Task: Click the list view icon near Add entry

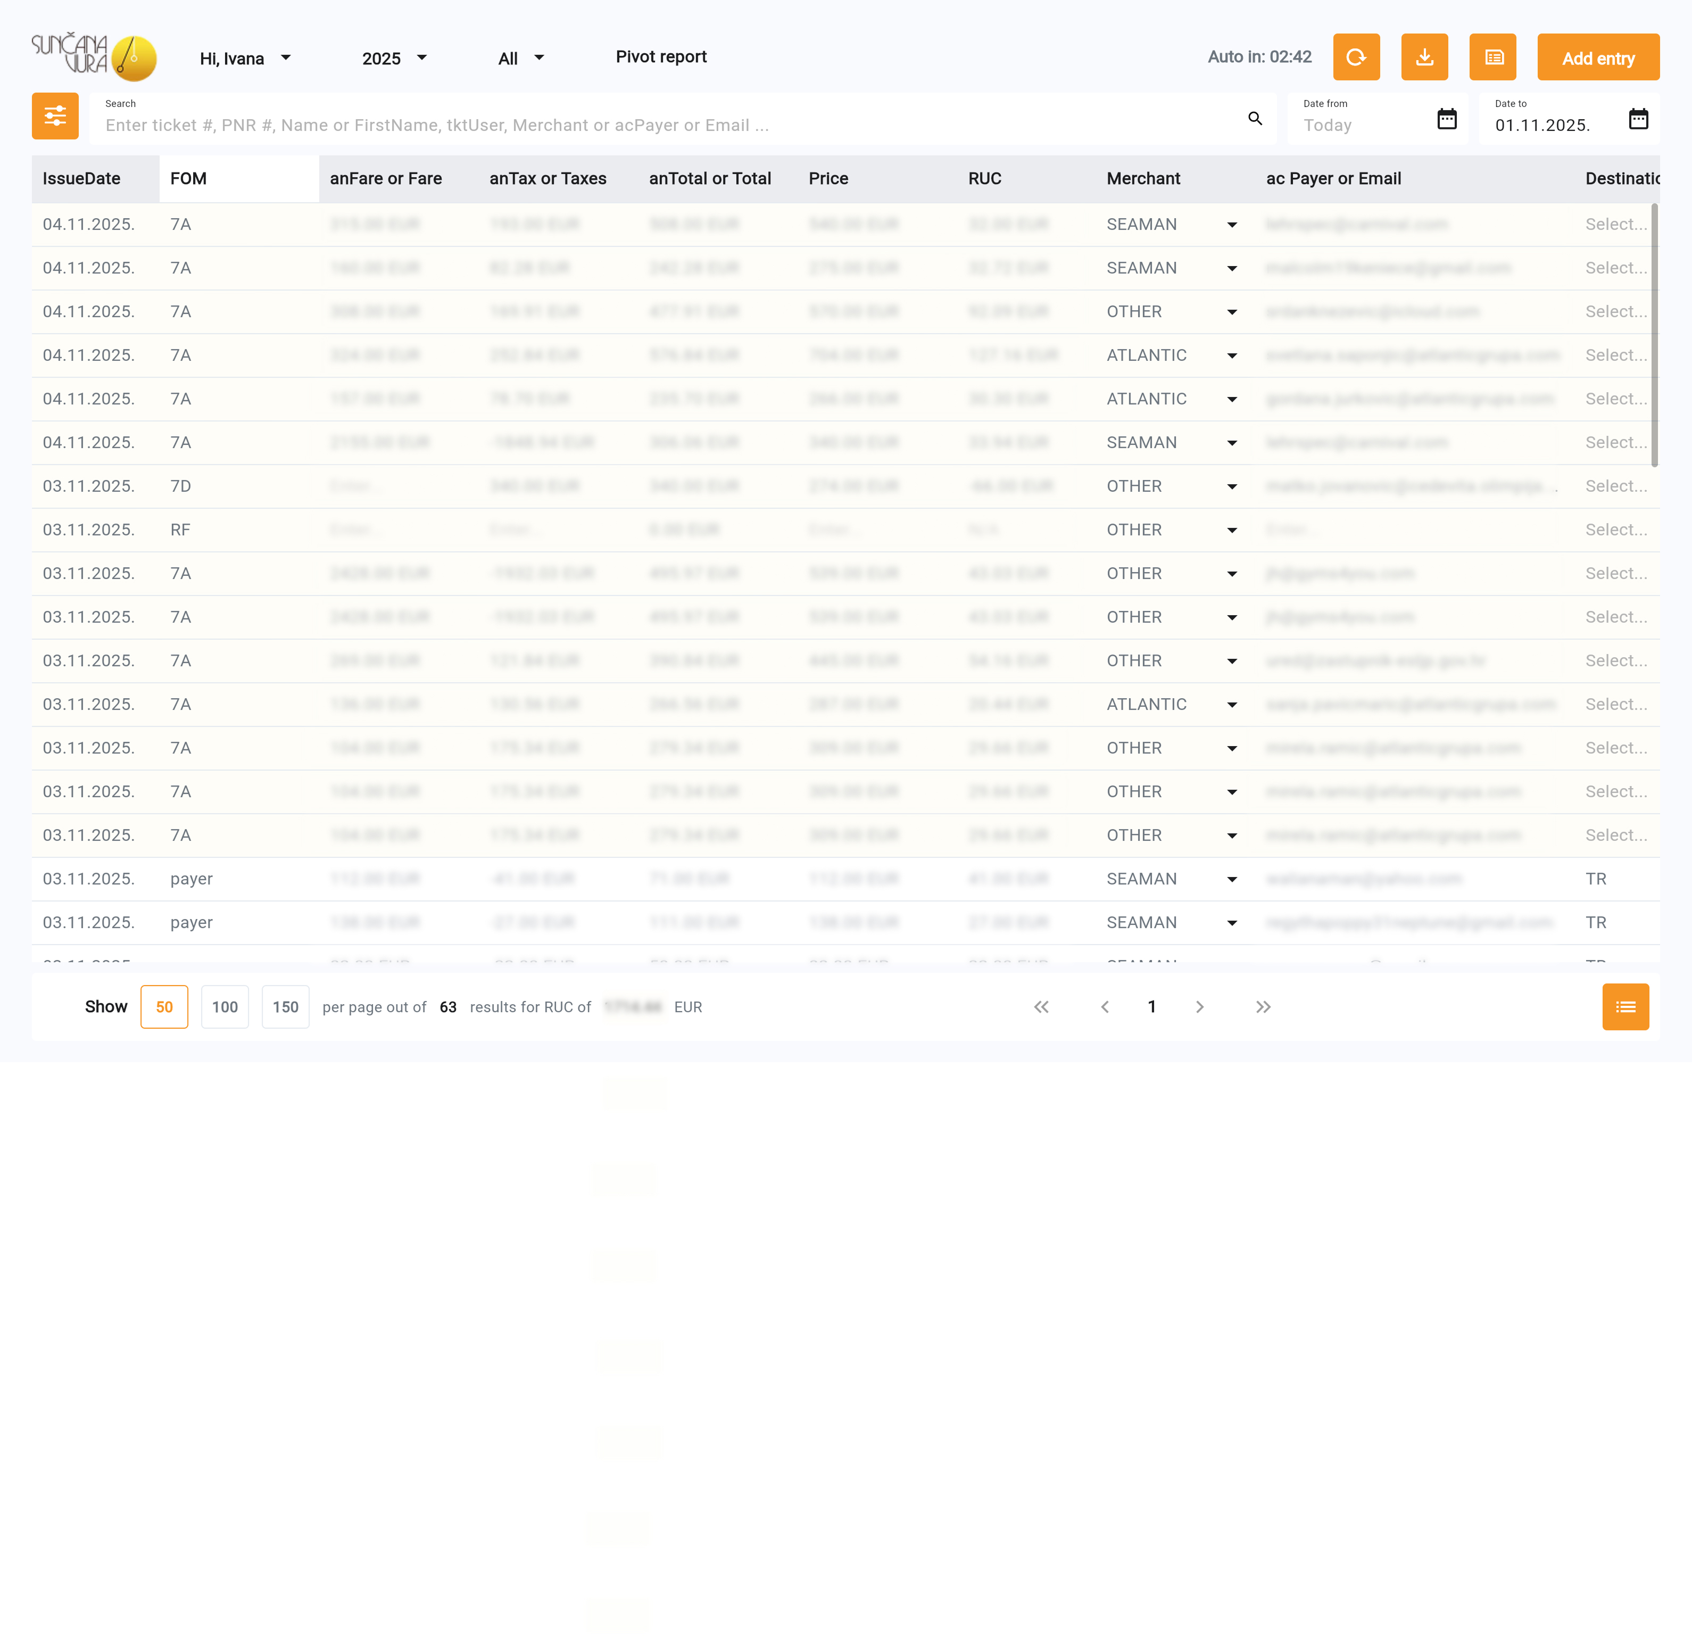Action: click(x=1492, y=57)
